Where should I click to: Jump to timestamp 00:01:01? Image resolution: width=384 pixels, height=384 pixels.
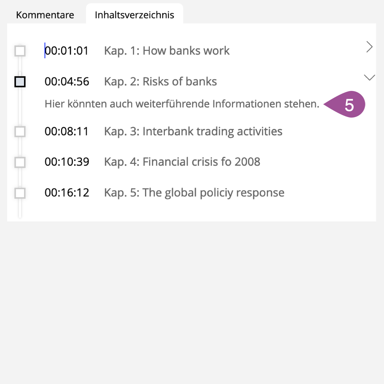click(67, 51)
